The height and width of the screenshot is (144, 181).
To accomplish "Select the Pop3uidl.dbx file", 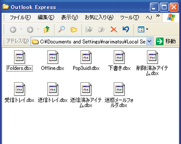I will pyautogui.click(x=86, y=60).
